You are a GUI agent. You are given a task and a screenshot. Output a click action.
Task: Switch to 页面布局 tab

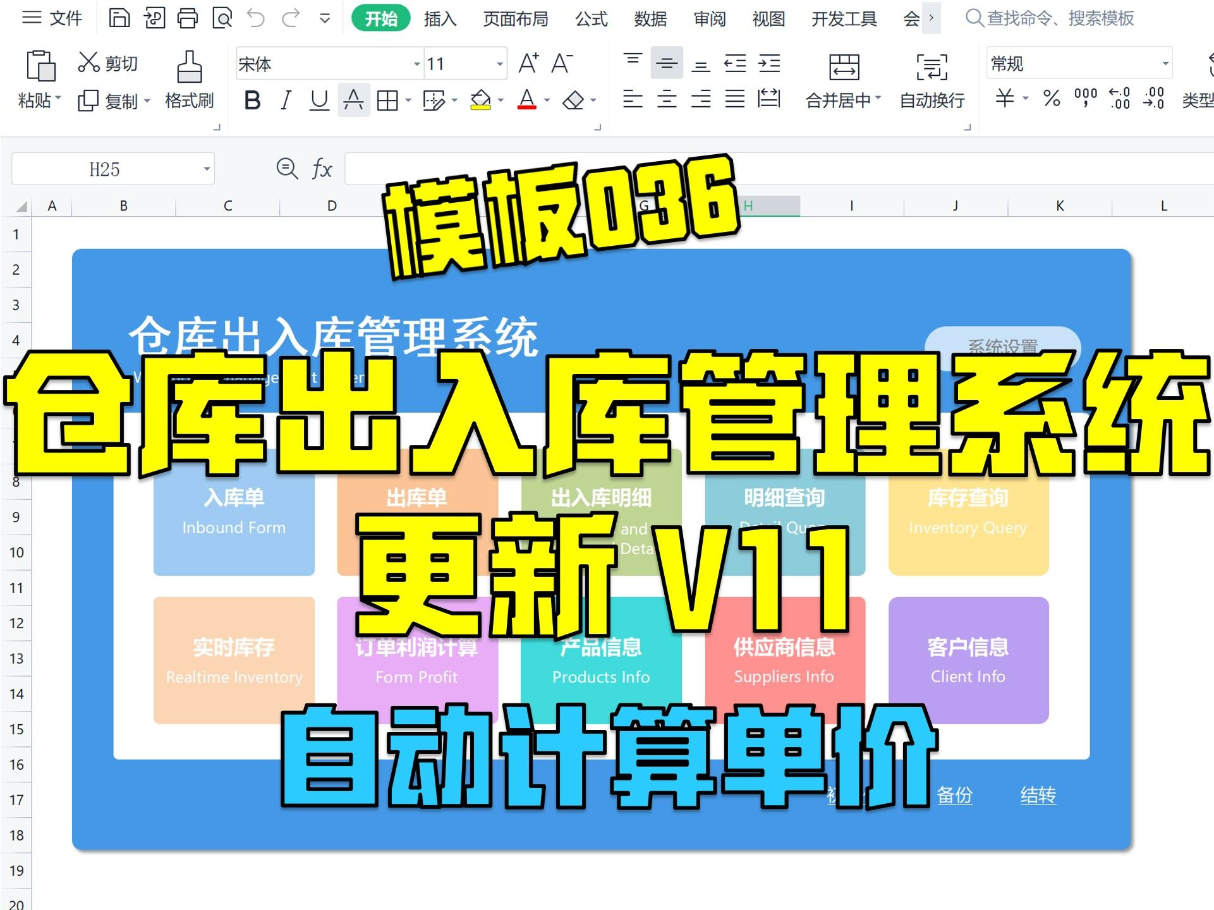[x=516, y=19]
